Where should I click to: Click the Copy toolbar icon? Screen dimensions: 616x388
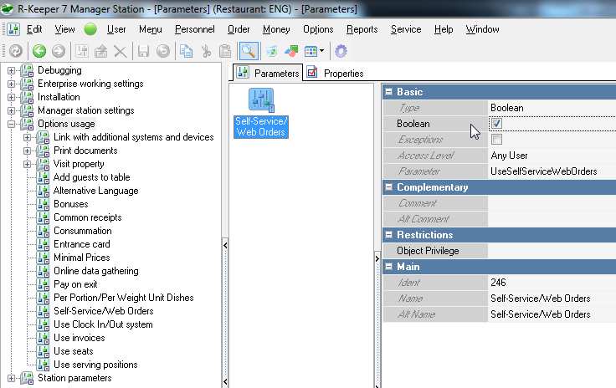click(186, 51)
